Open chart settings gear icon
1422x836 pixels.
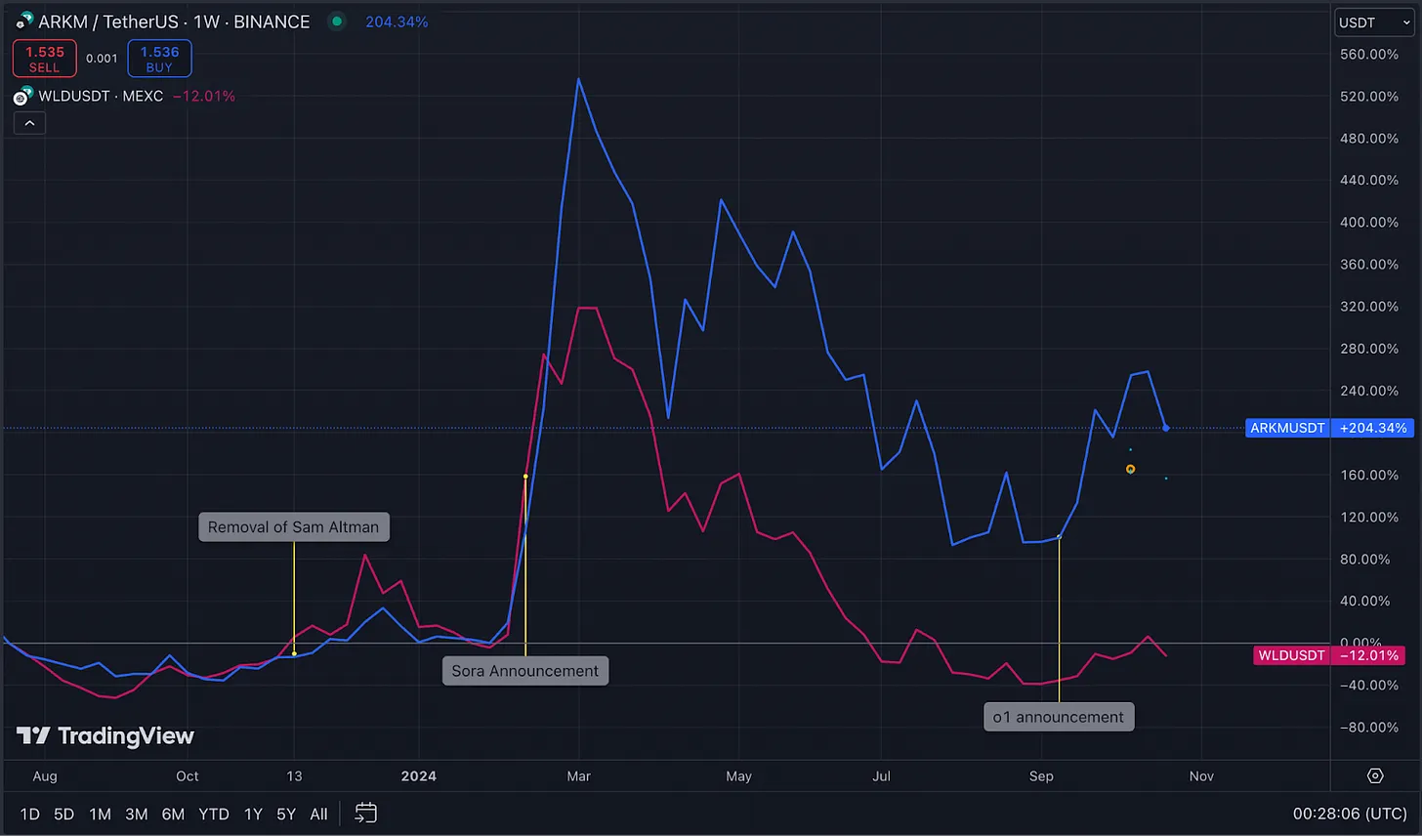pyautogui.click(x=1375, y=775)
